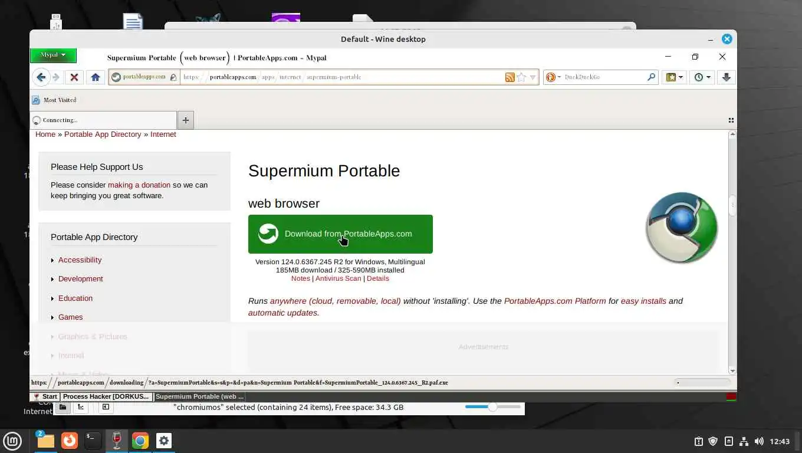Follow the Internet breadcrumb link

click(163, 134)
